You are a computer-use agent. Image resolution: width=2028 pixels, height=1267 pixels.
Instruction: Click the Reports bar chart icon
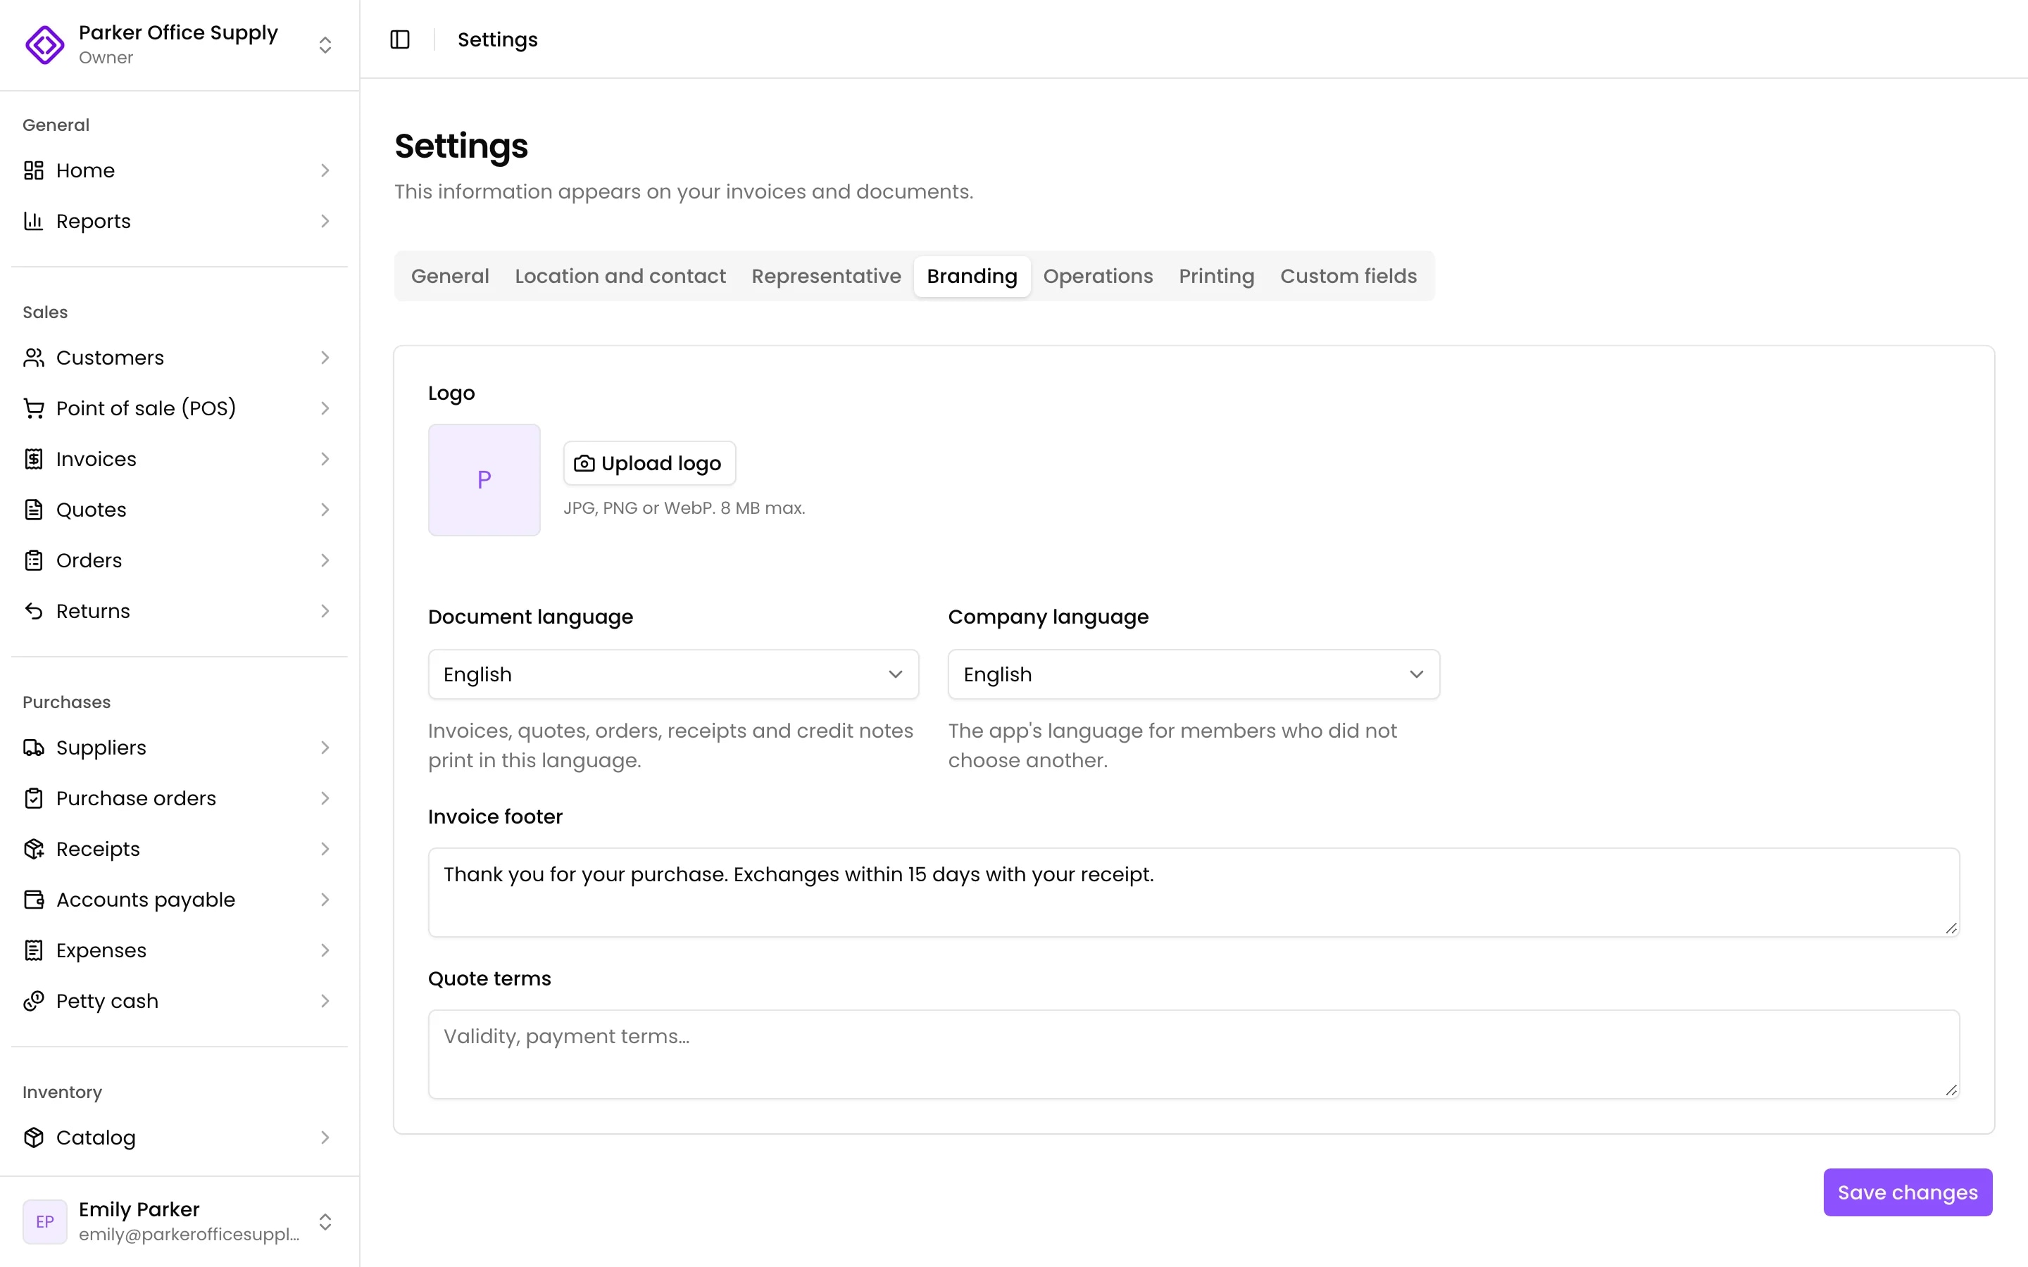(x=34, y=221)
